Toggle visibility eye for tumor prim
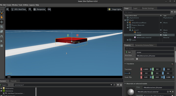The height and width of the screenshot is (96, 176). click(161, 35)
